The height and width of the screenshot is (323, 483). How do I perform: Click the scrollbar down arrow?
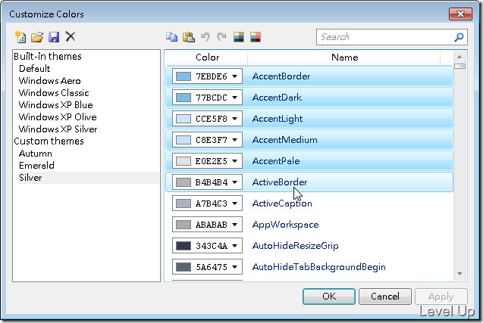pyautogui.click(x=459, y=274)
